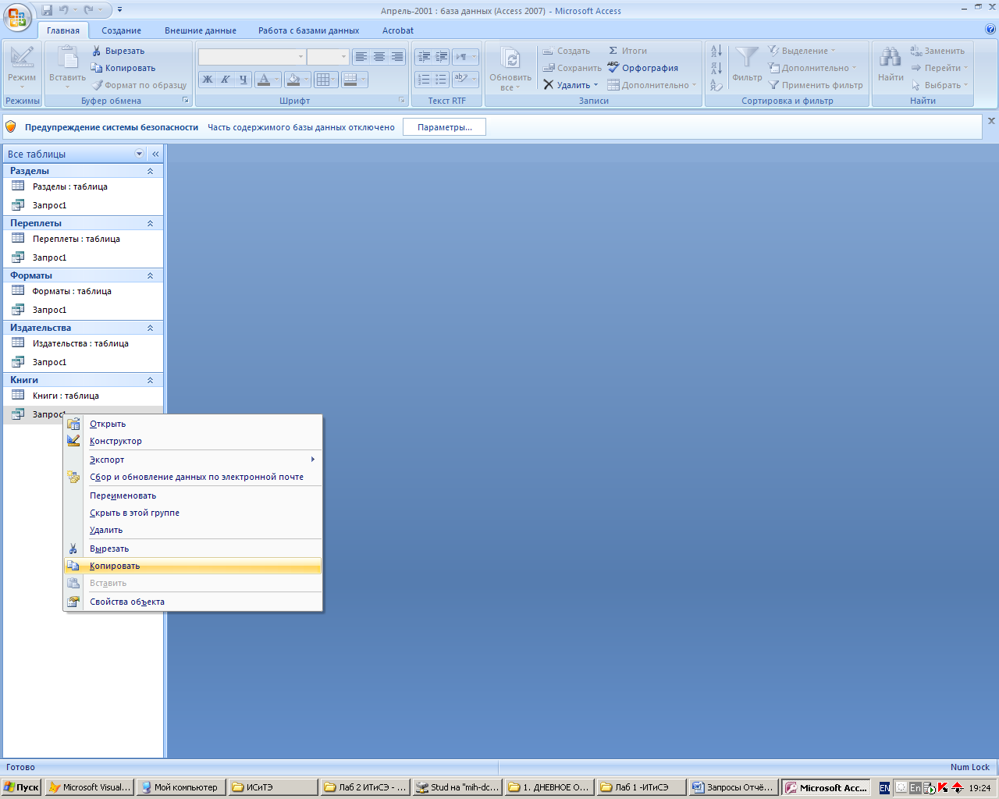Toggle bold Ж formatting
This screenshot has width=999, height=799.
click(x=208, y=79)
